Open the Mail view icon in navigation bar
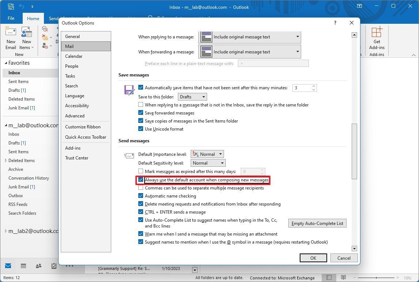 8,266
